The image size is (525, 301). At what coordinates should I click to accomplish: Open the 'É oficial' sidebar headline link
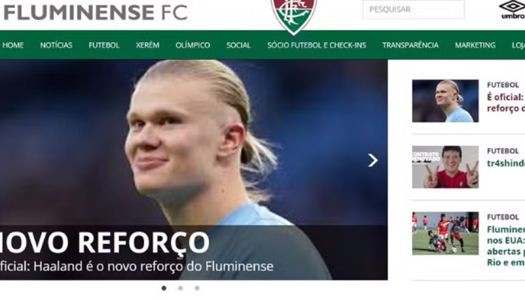coord(506,103)
